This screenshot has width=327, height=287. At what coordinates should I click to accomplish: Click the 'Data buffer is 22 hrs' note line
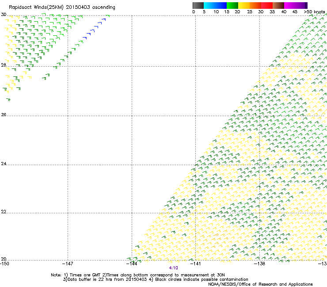pos(156,279)
